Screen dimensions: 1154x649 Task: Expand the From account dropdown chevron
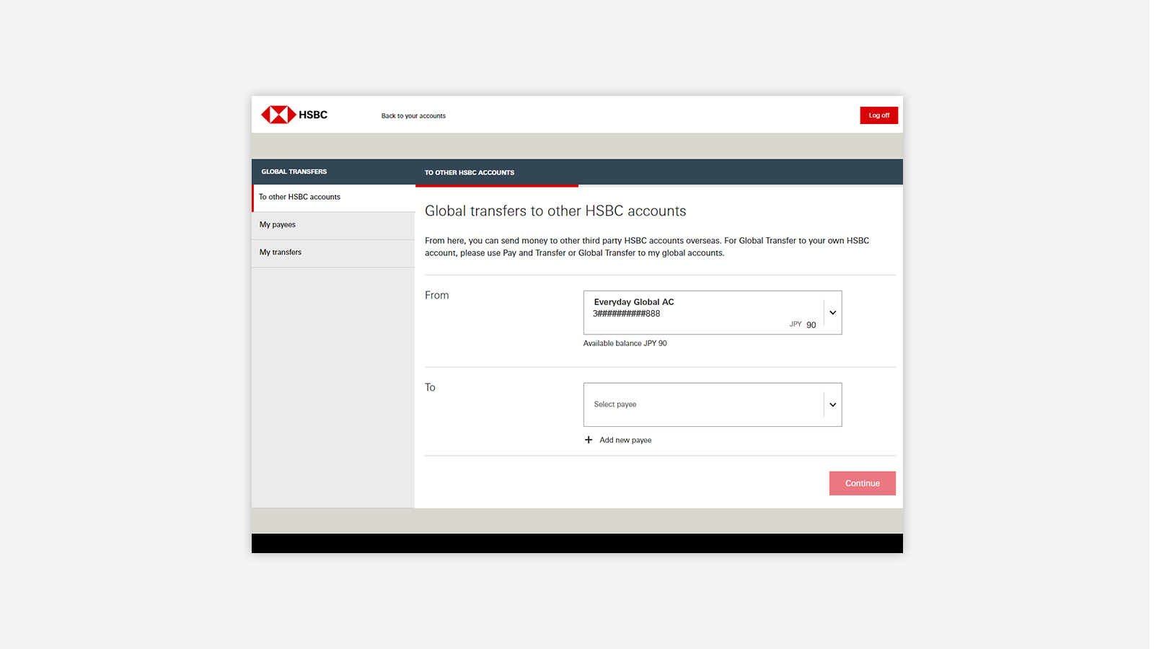(833, 312)
